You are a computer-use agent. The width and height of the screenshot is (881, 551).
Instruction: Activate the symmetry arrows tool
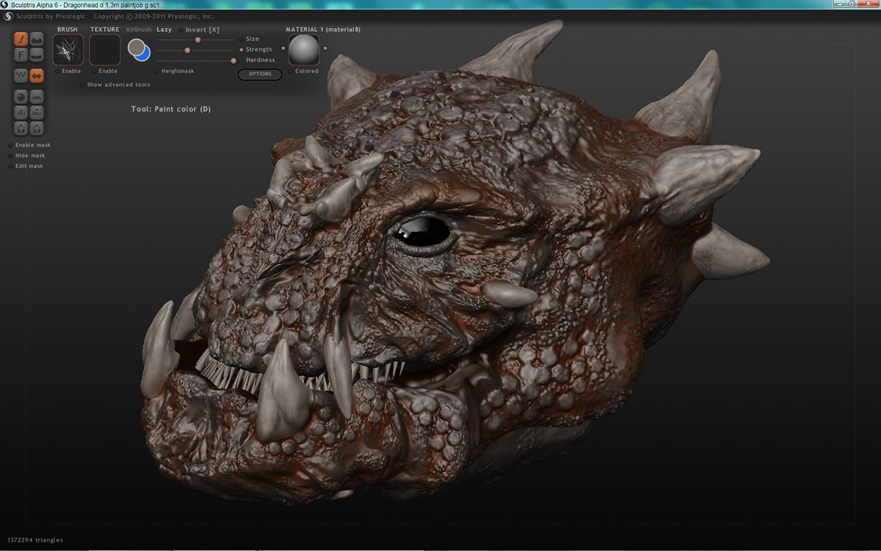36,75
